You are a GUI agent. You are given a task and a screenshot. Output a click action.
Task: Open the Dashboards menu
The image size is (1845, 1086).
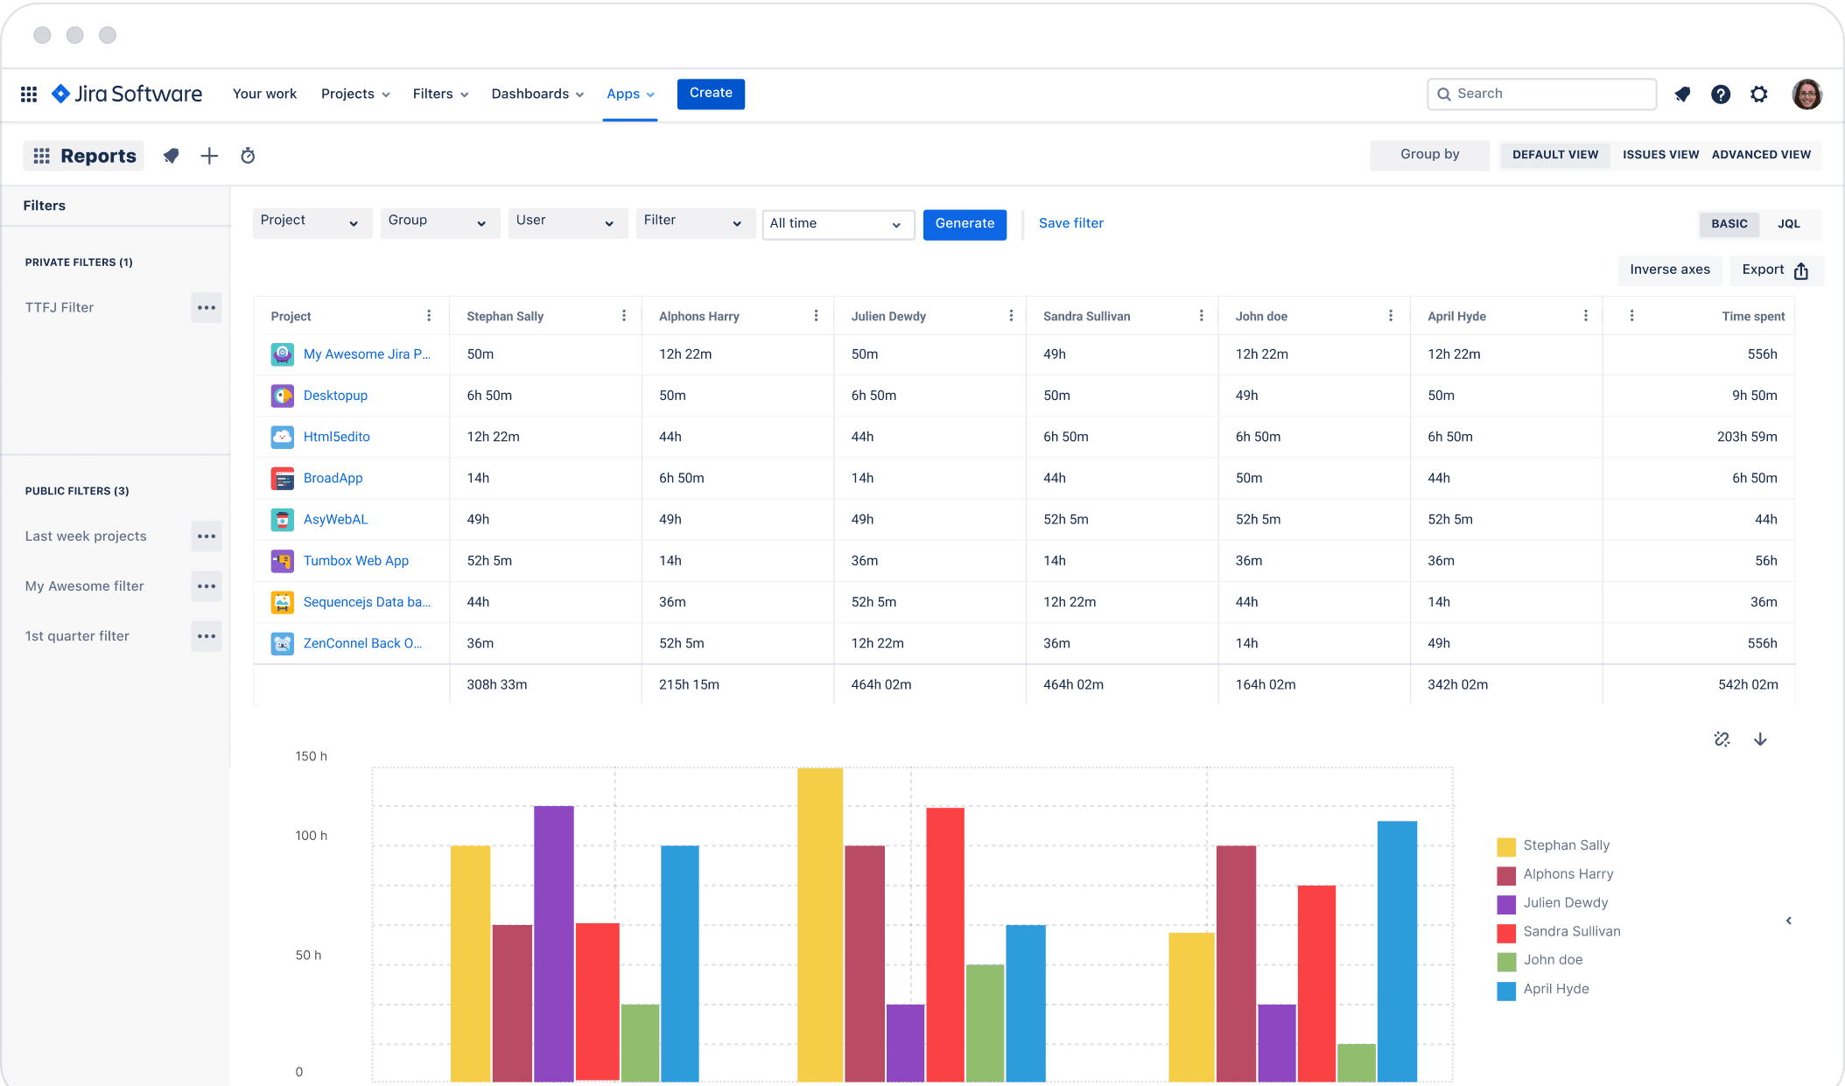[537, 95]
